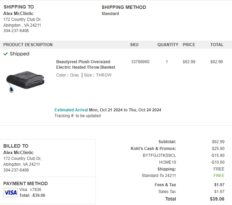Open the gray heated blanket product image
The height and width of the screenshot is (205, 232).
pos(25,82)
